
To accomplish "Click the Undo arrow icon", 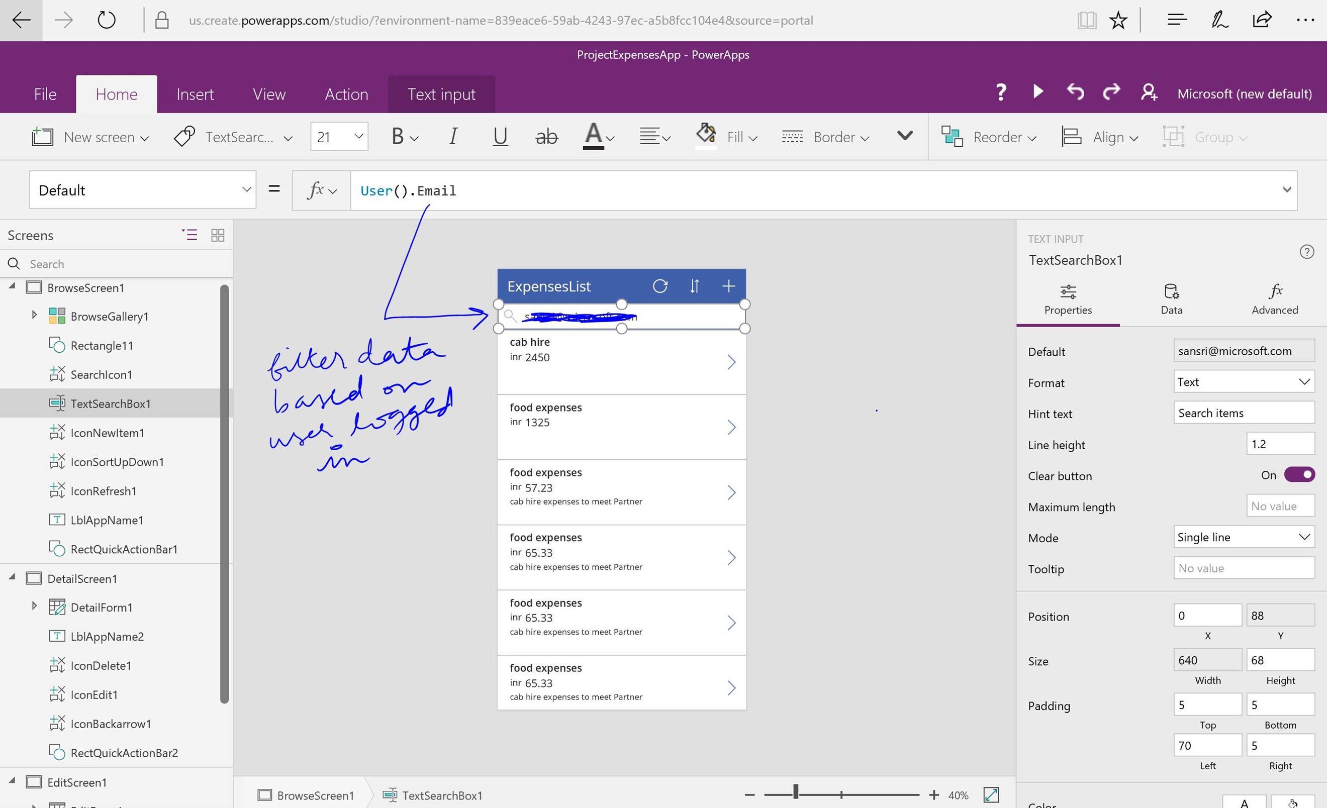I will (x=1075, y=92).
